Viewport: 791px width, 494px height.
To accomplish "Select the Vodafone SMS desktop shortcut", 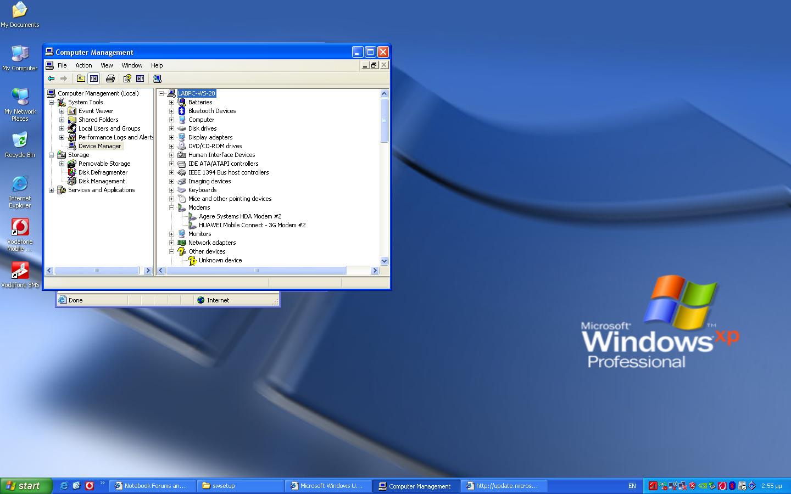I will point(20,275).
